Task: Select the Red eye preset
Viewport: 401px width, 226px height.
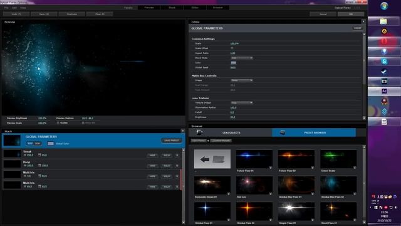Action: pyautogui.click(x=254, y=185)
